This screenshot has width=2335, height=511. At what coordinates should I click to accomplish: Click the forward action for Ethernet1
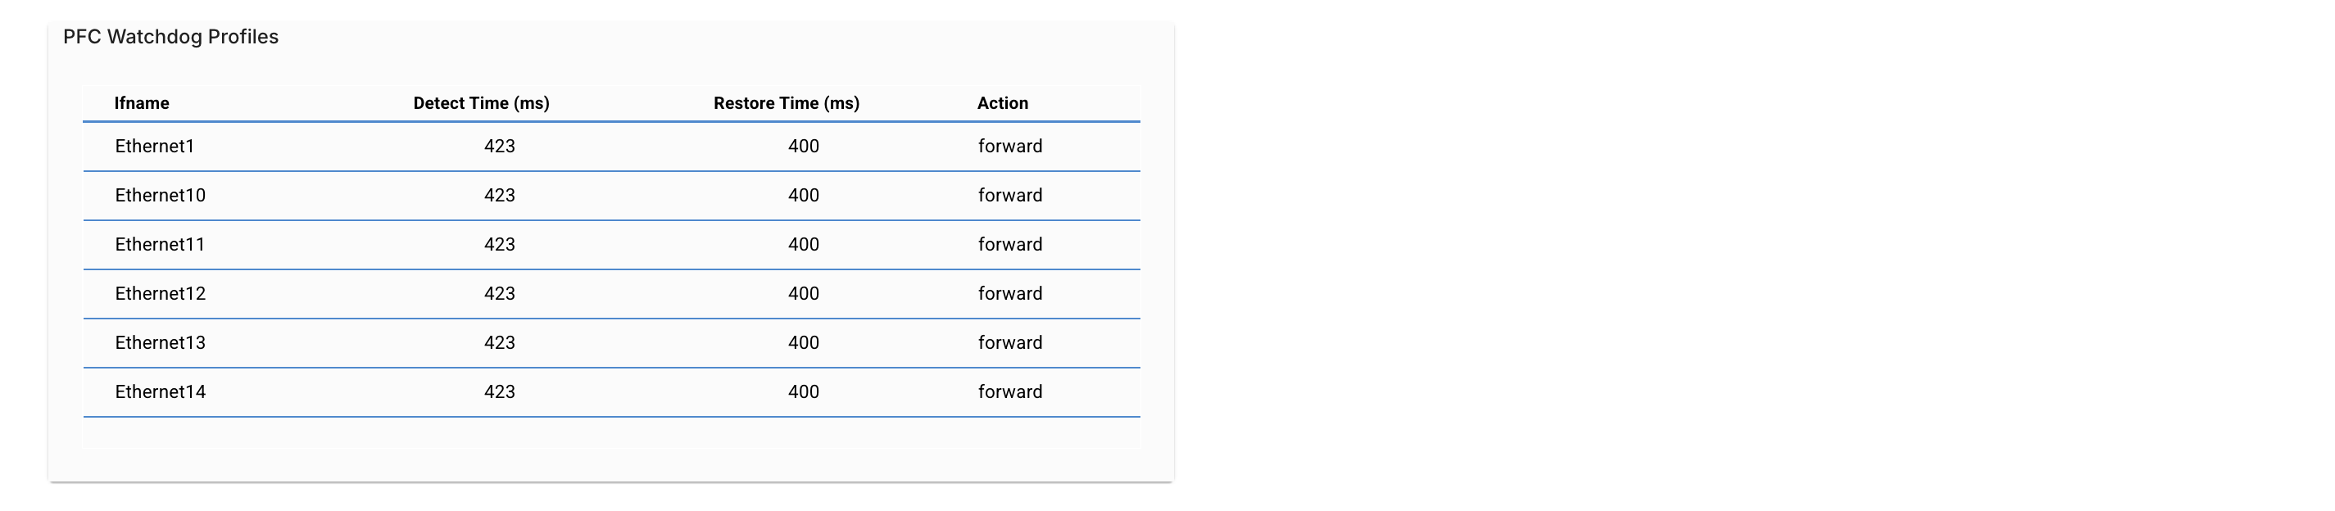coord(1009,147)
